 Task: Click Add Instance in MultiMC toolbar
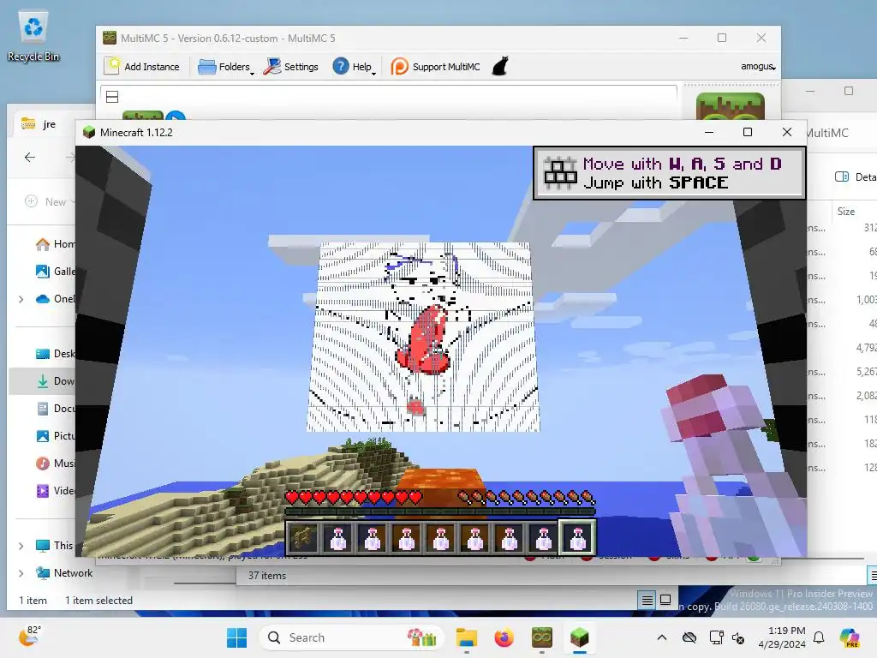tap(142, 67)
